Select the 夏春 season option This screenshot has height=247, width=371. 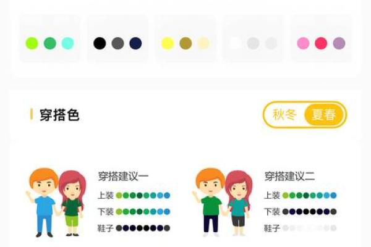323,115
